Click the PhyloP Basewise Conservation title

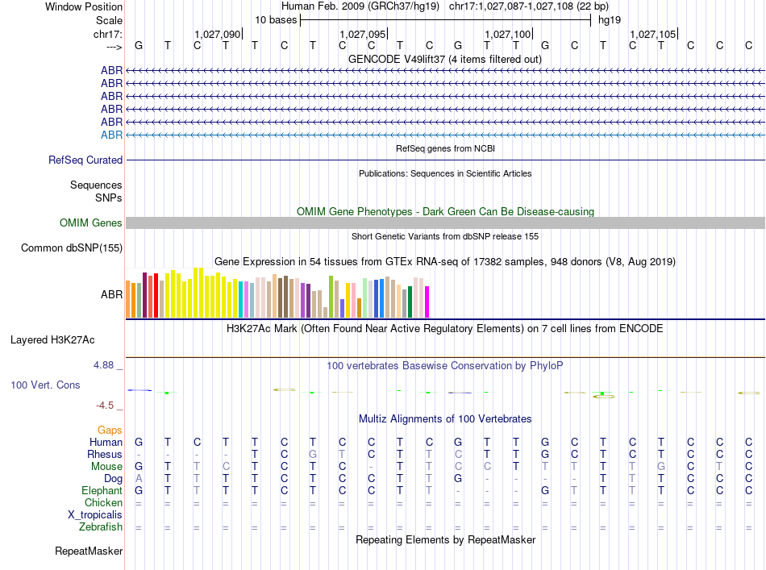tap(444, 365)
